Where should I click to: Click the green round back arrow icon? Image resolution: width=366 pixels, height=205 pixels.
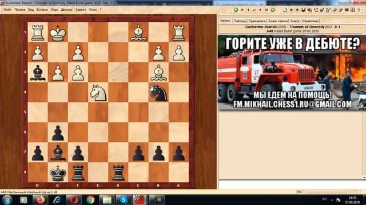coord(236,10)
